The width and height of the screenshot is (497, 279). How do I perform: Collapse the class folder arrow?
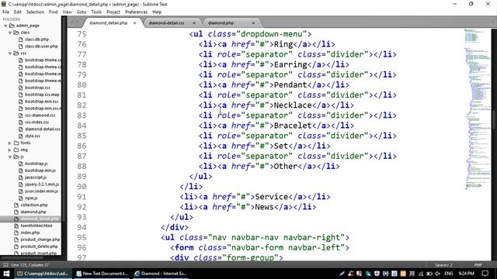[10, 33]
